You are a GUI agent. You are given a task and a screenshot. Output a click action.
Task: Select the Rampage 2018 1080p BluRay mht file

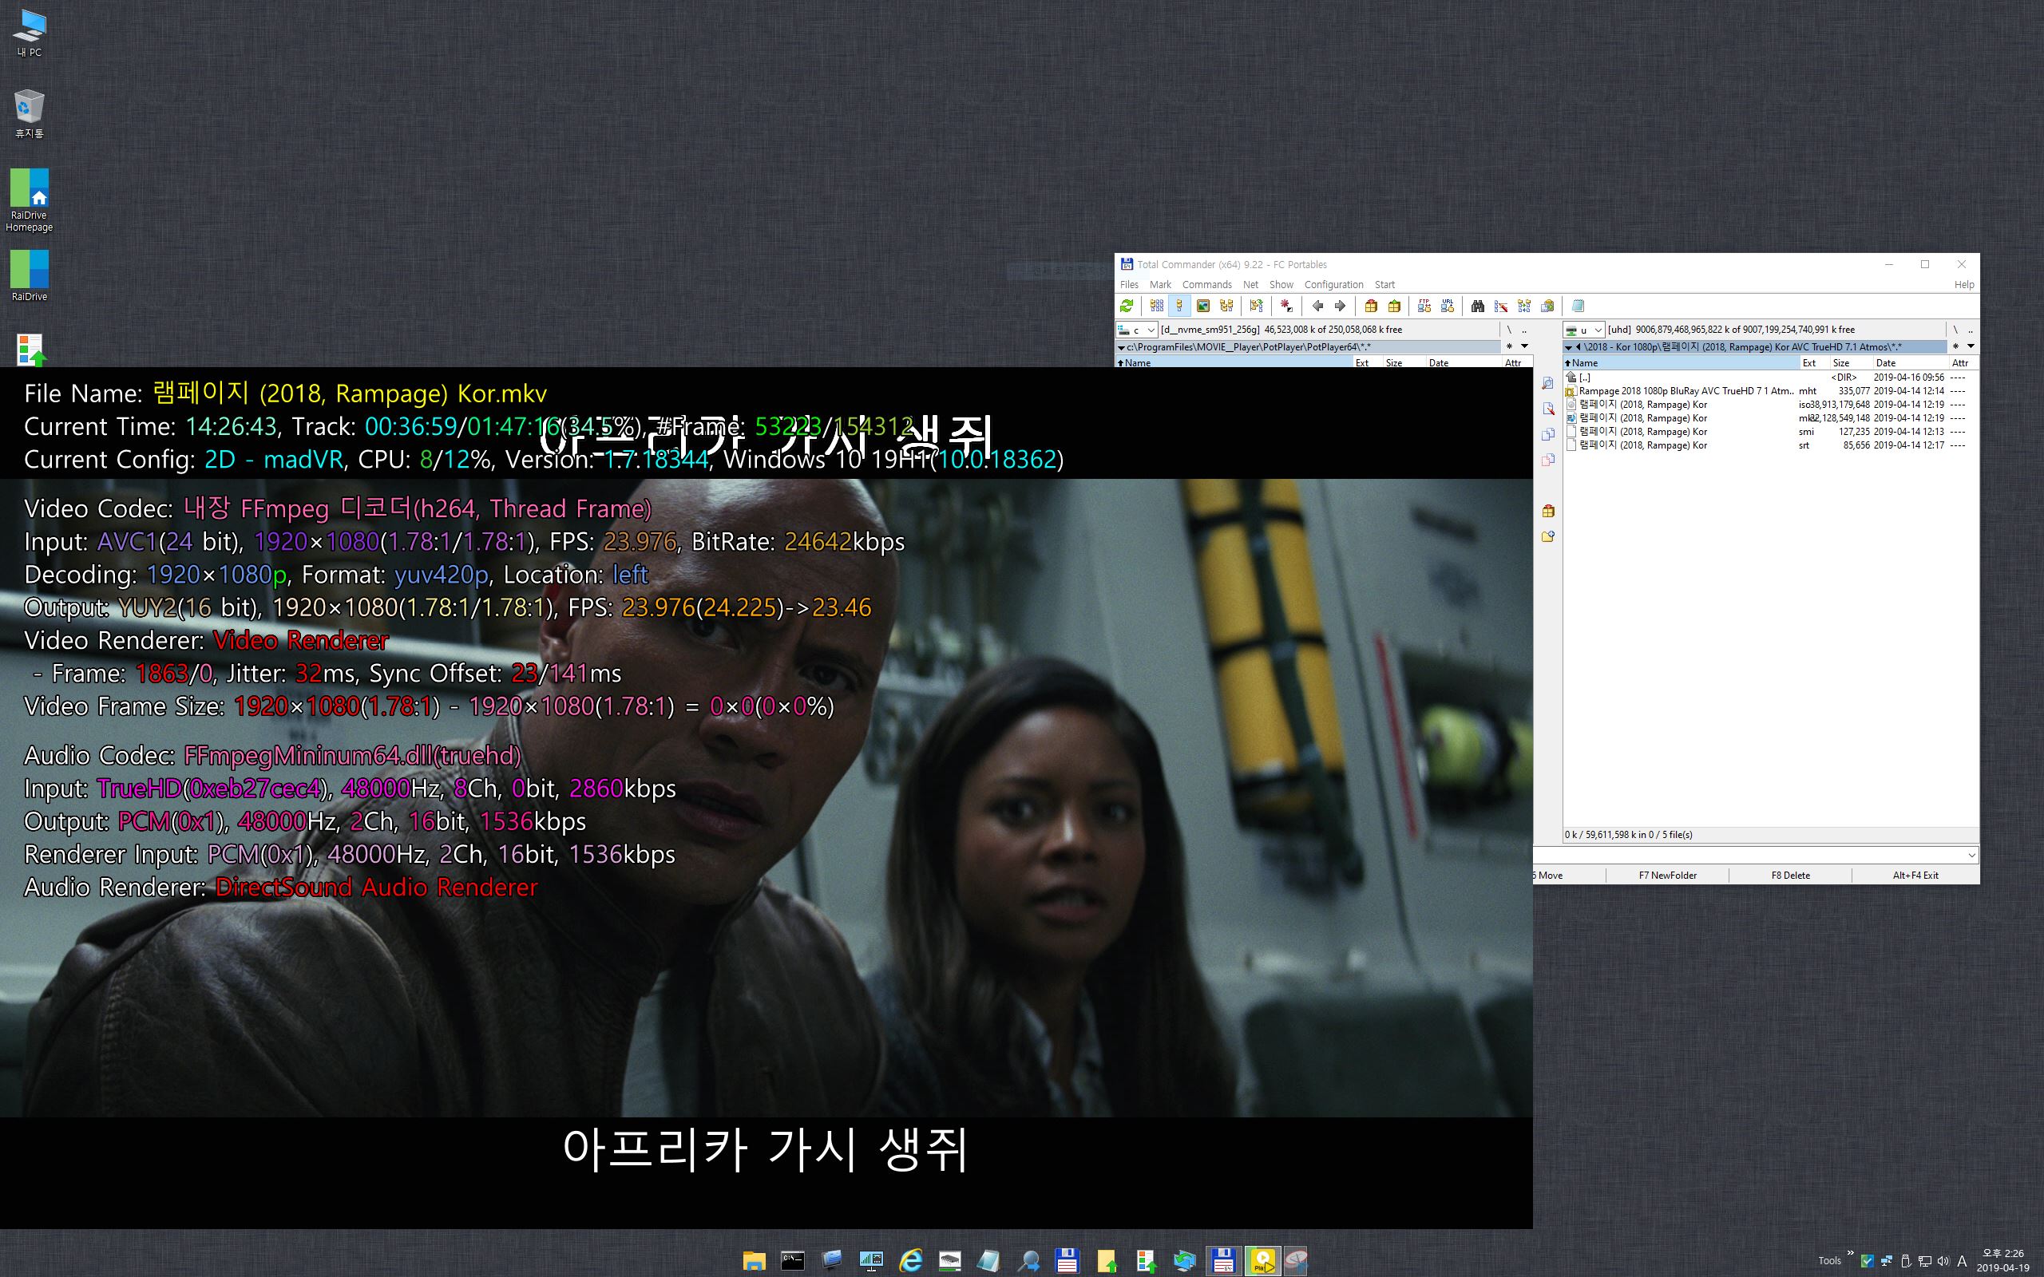point(1769,391)
